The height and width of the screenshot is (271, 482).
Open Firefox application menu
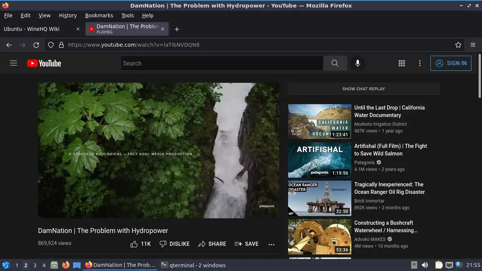pyautogui.click(x=473, y=45)
